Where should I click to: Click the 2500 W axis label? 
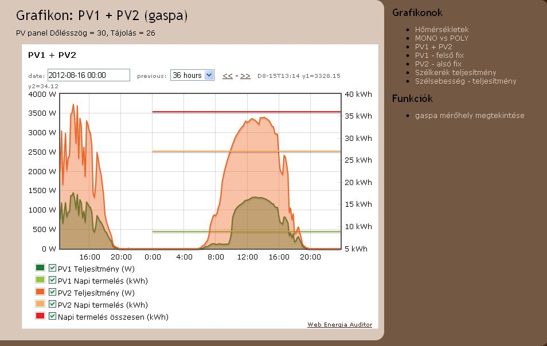tap(42, 152)
